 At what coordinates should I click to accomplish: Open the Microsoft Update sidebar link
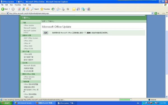(x=30, y=28)
